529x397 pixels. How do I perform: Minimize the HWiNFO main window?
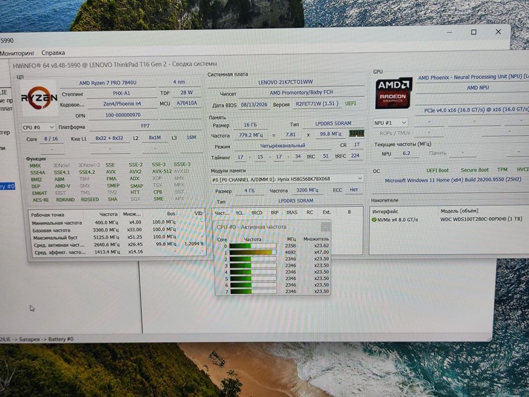[450, 32]
